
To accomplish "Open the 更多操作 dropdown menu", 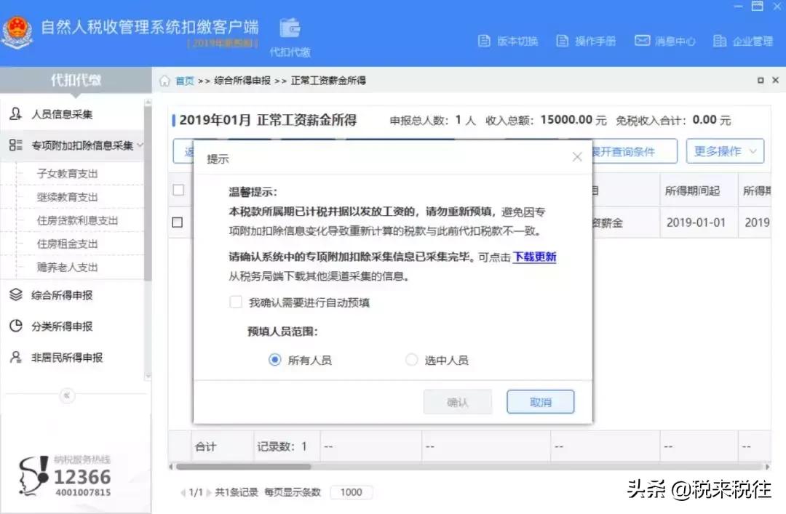I will pos(723,150).
